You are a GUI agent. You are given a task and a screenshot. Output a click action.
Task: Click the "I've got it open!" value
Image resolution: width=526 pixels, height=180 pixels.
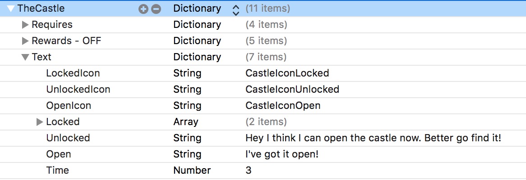282,154
